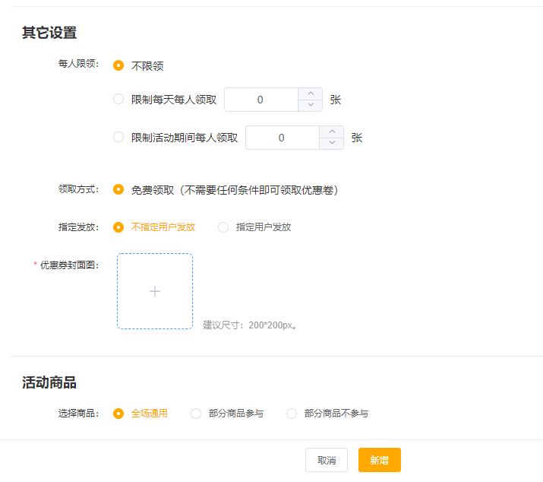Increase the daily per-person limit value

pyautogui.click(x=310, y=94)
